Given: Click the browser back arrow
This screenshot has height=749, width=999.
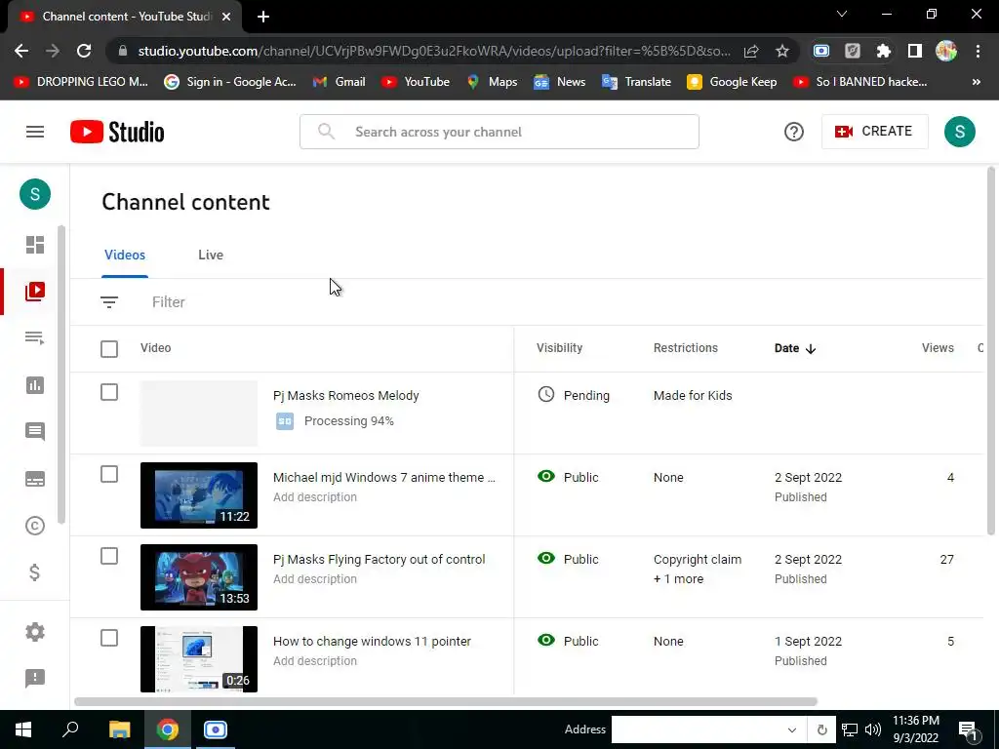Looking at the screenshot, I should coord(21,51).
